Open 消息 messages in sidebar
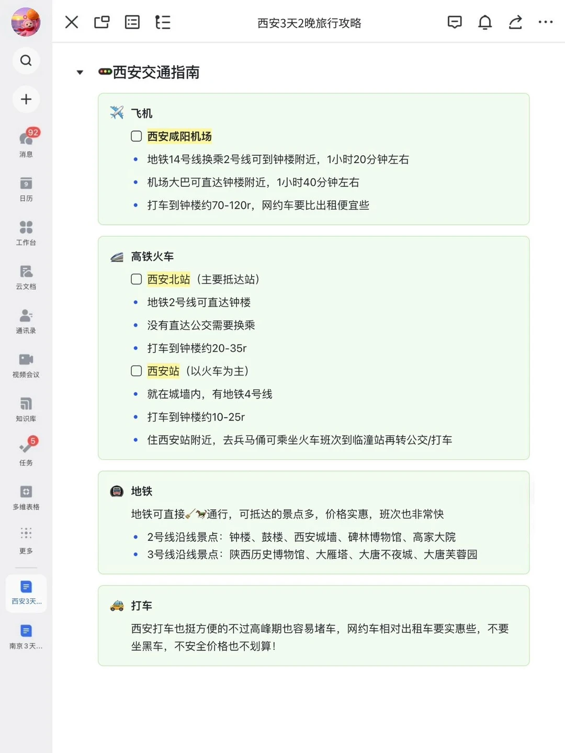 click(26, 143)
